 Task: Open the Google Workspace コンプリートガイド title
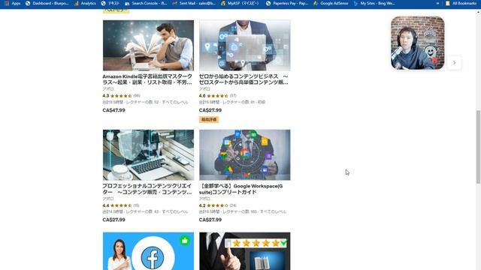pos(240,189)
